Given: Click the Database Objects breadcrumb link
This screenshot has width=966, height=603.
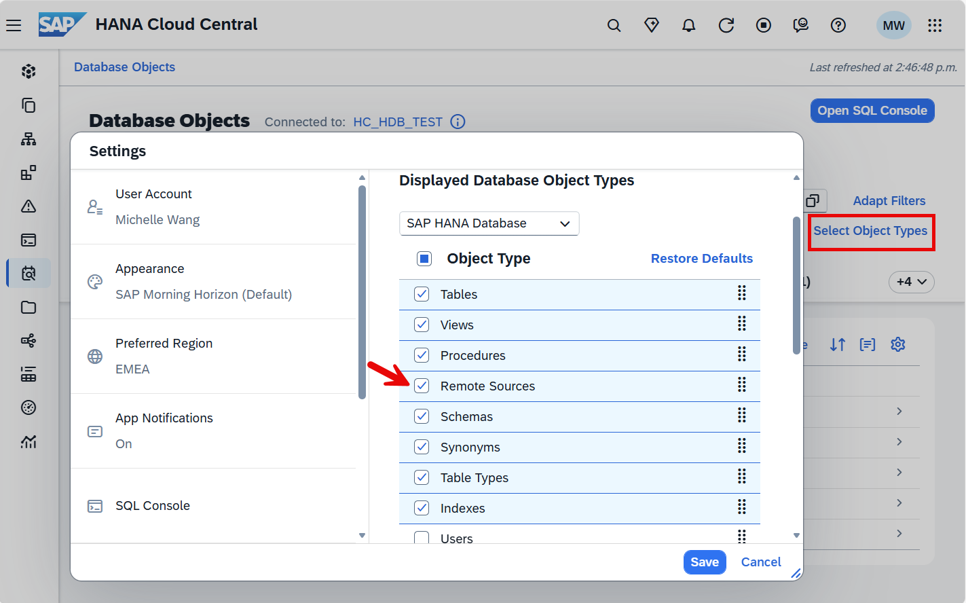Looking at the screenshot, I should pyautogui.click(x=124, y=67).
